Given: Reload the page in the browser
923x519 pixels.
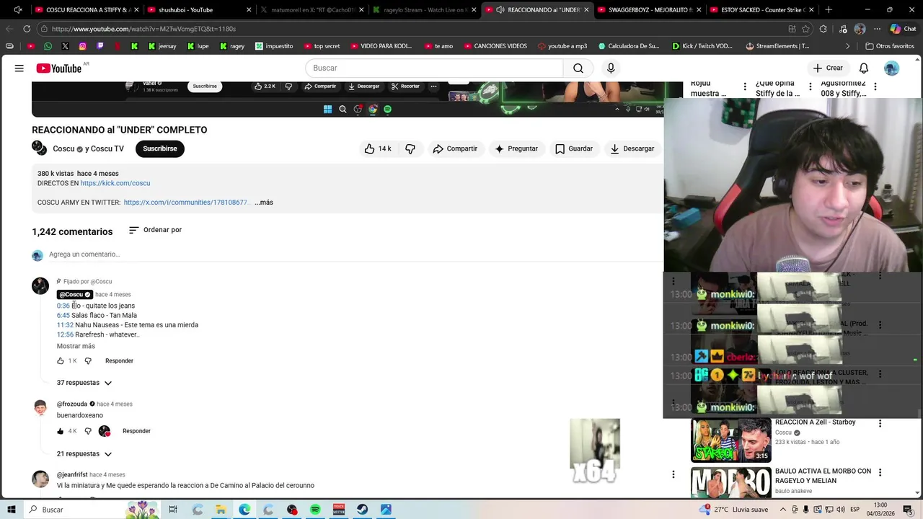Looking at the screenshot, I should coord(27,29).
